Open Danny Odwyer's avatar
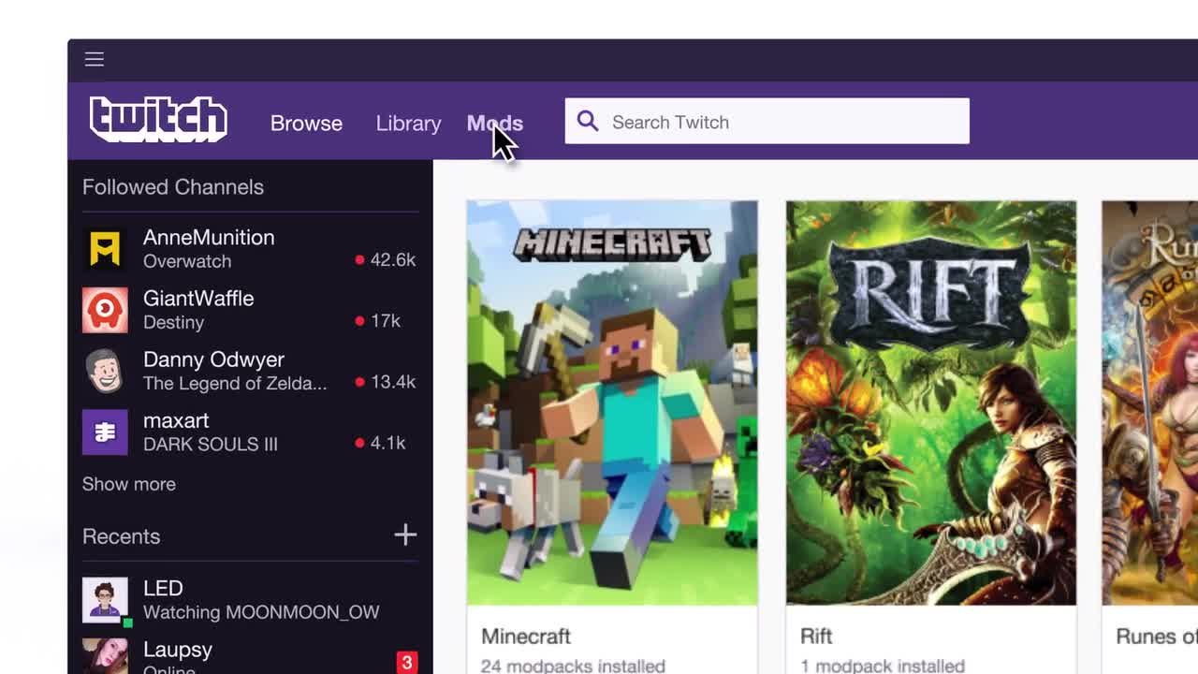The width and height of the screenshot is (1198, 674). point(105,371)
